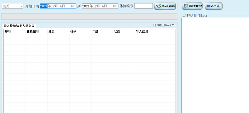Sort by the 年龄 column header

102,32
